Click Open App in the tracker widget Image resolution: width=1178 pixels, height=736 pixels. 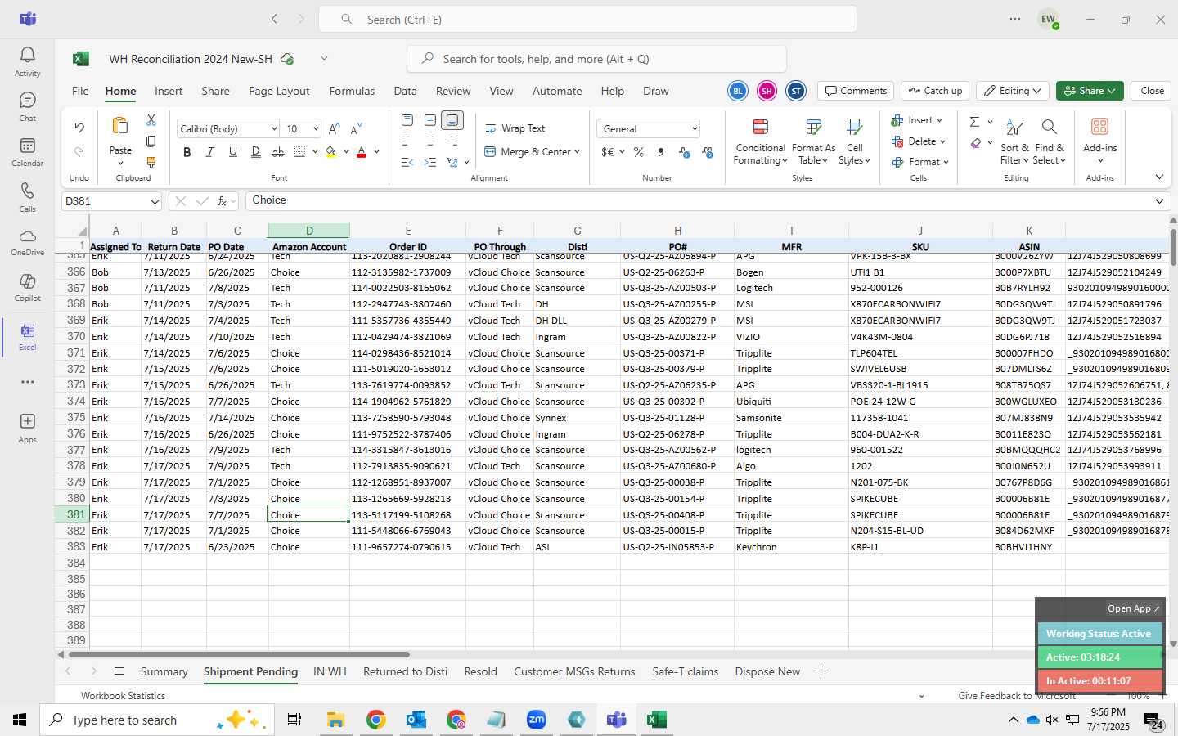coord(1133,608)
